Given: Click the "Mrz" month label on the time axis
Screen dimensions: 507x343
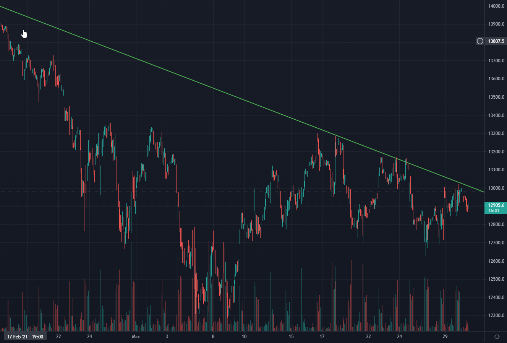Looking at the screenshot, I should 136,336.
